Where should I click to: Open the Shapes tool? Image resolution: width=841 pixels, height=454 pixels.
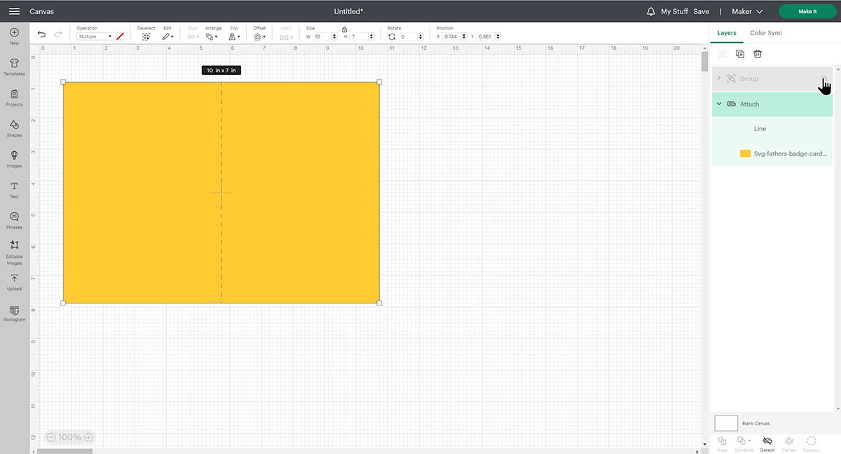14,128
